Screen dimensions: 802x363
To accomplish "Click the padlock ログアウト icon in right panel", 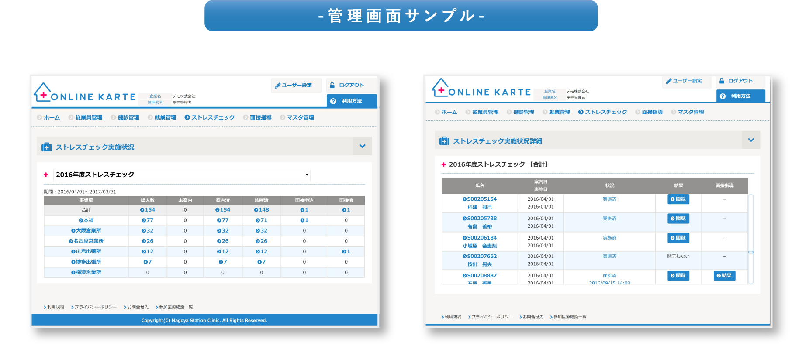I will pyautogui.click(x=722, y=81).
